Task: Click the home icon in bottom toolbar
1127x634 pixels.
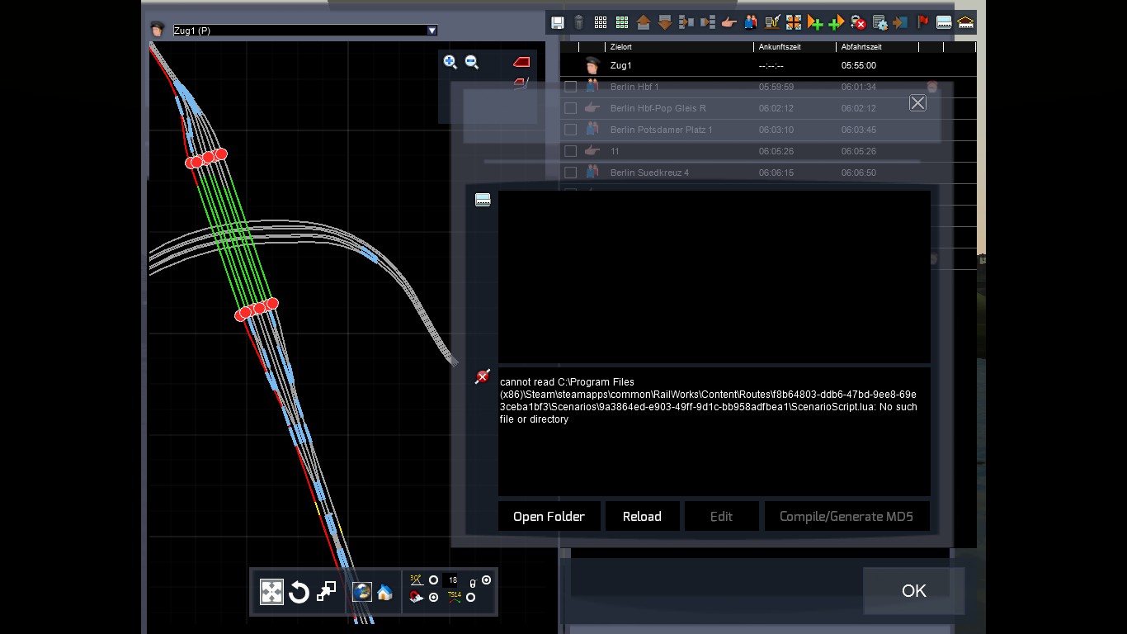Action: (x=384, y=592)
